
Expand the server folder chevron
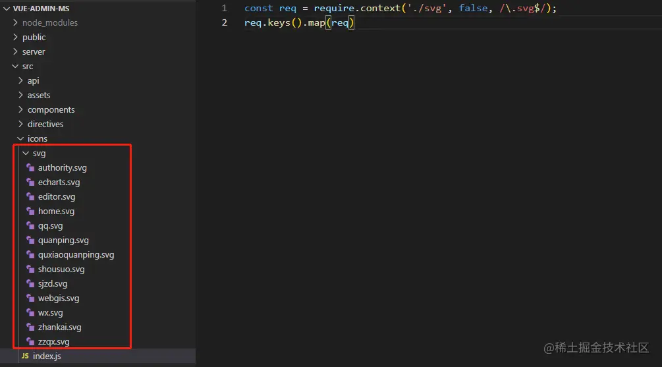click(15, 51)
